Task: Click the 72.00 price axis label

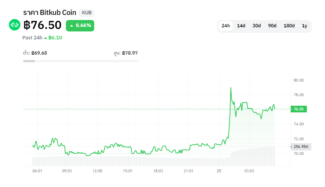Action: coord(299,139)
